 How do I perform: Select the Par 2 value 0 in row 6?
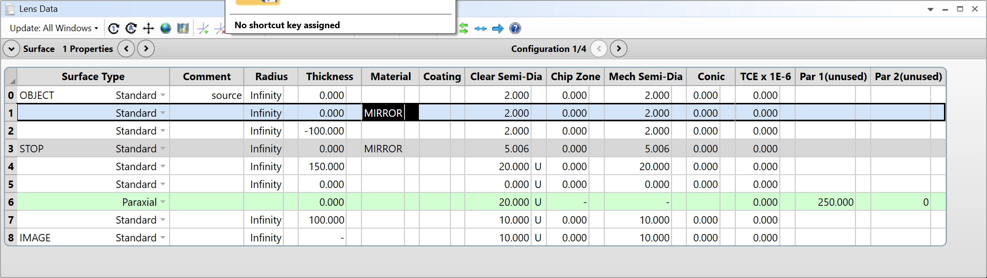point(900,202)
